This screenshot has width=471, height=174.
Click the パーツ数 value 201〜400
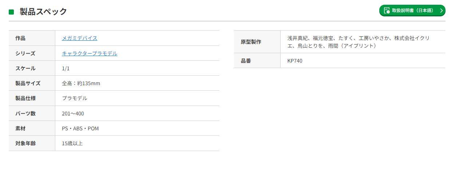tap(73, 114)
